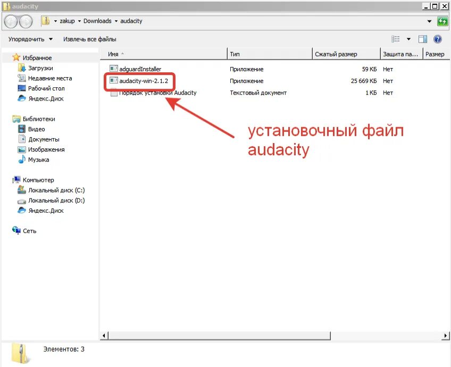Screen dimensions: 451x367
Task: Select the audacity-win-2.1.2 file name
Action: pos(144,81)
